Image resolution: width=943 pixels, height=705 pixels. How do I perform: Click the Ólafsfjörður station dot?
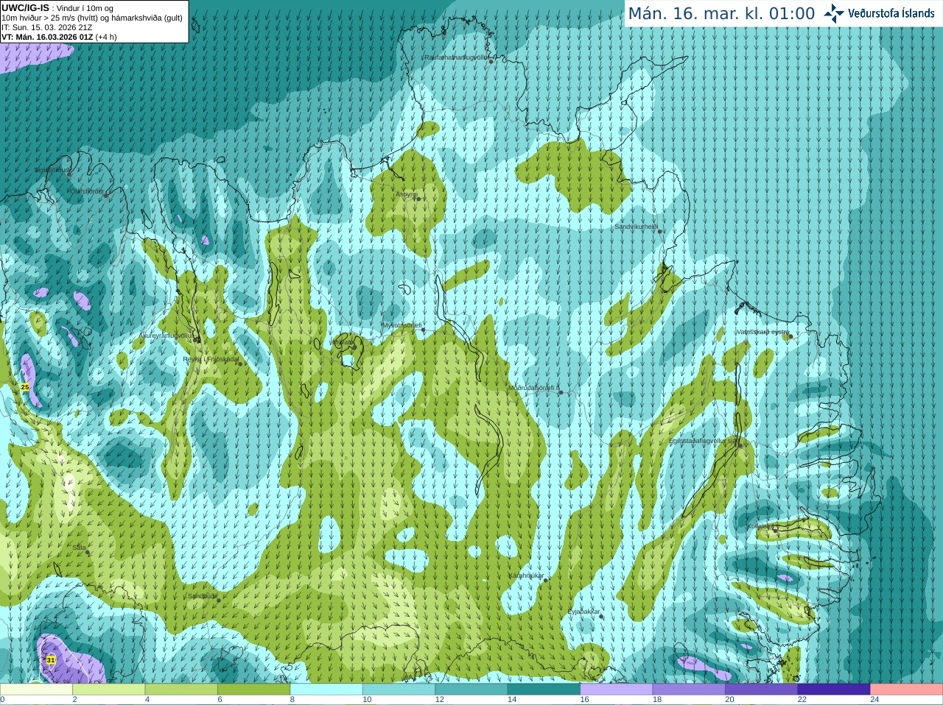coord(106,196)
